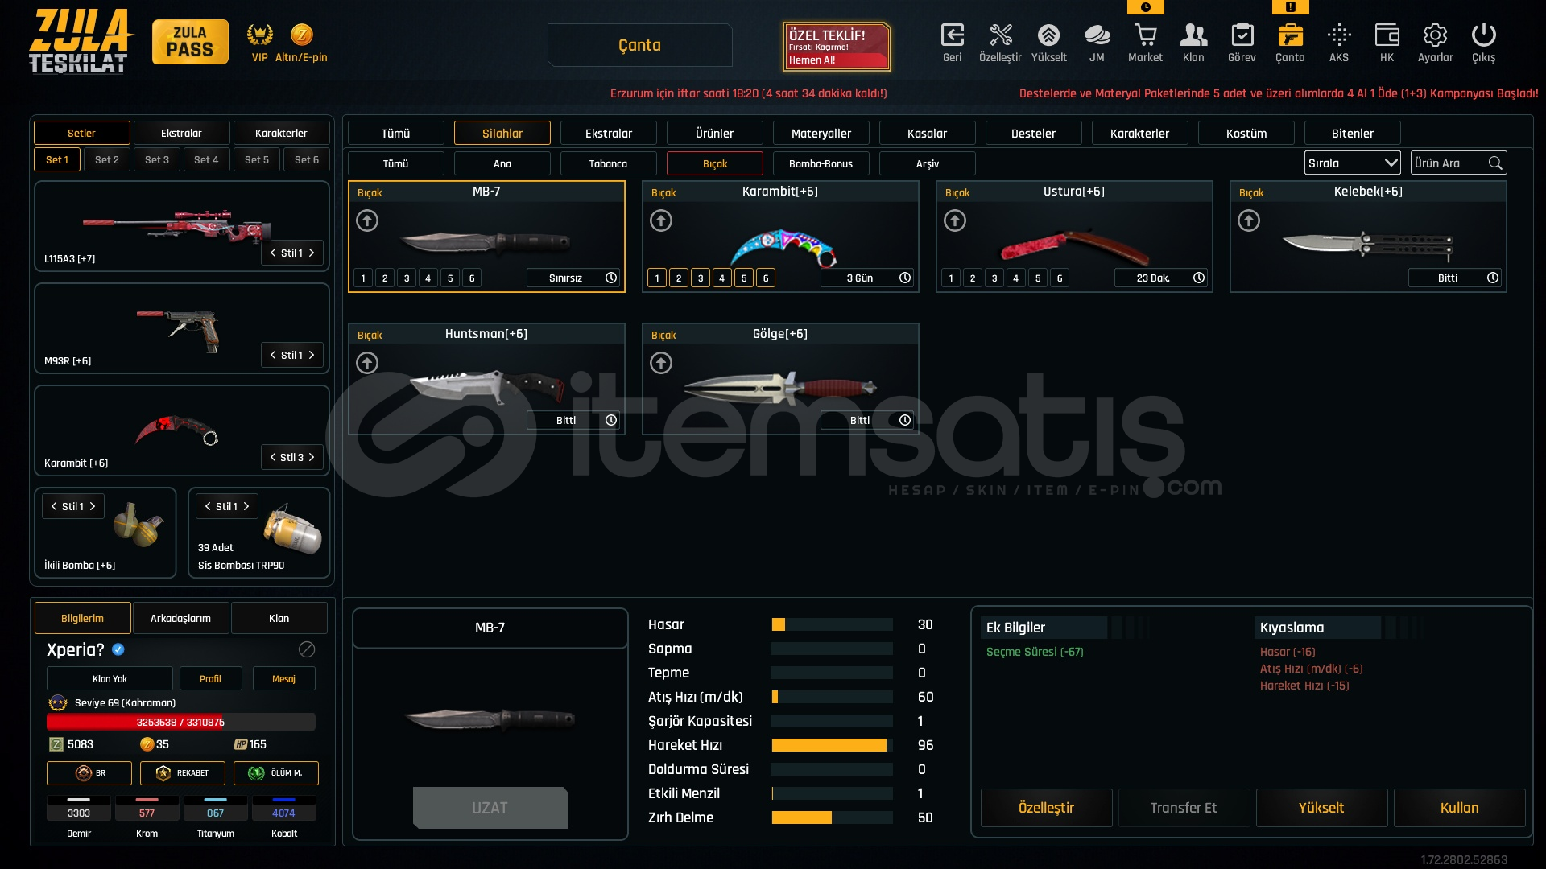1546x869 pixels.
Task: Open the JM coins icon
Action: (x=1097, y=35)
